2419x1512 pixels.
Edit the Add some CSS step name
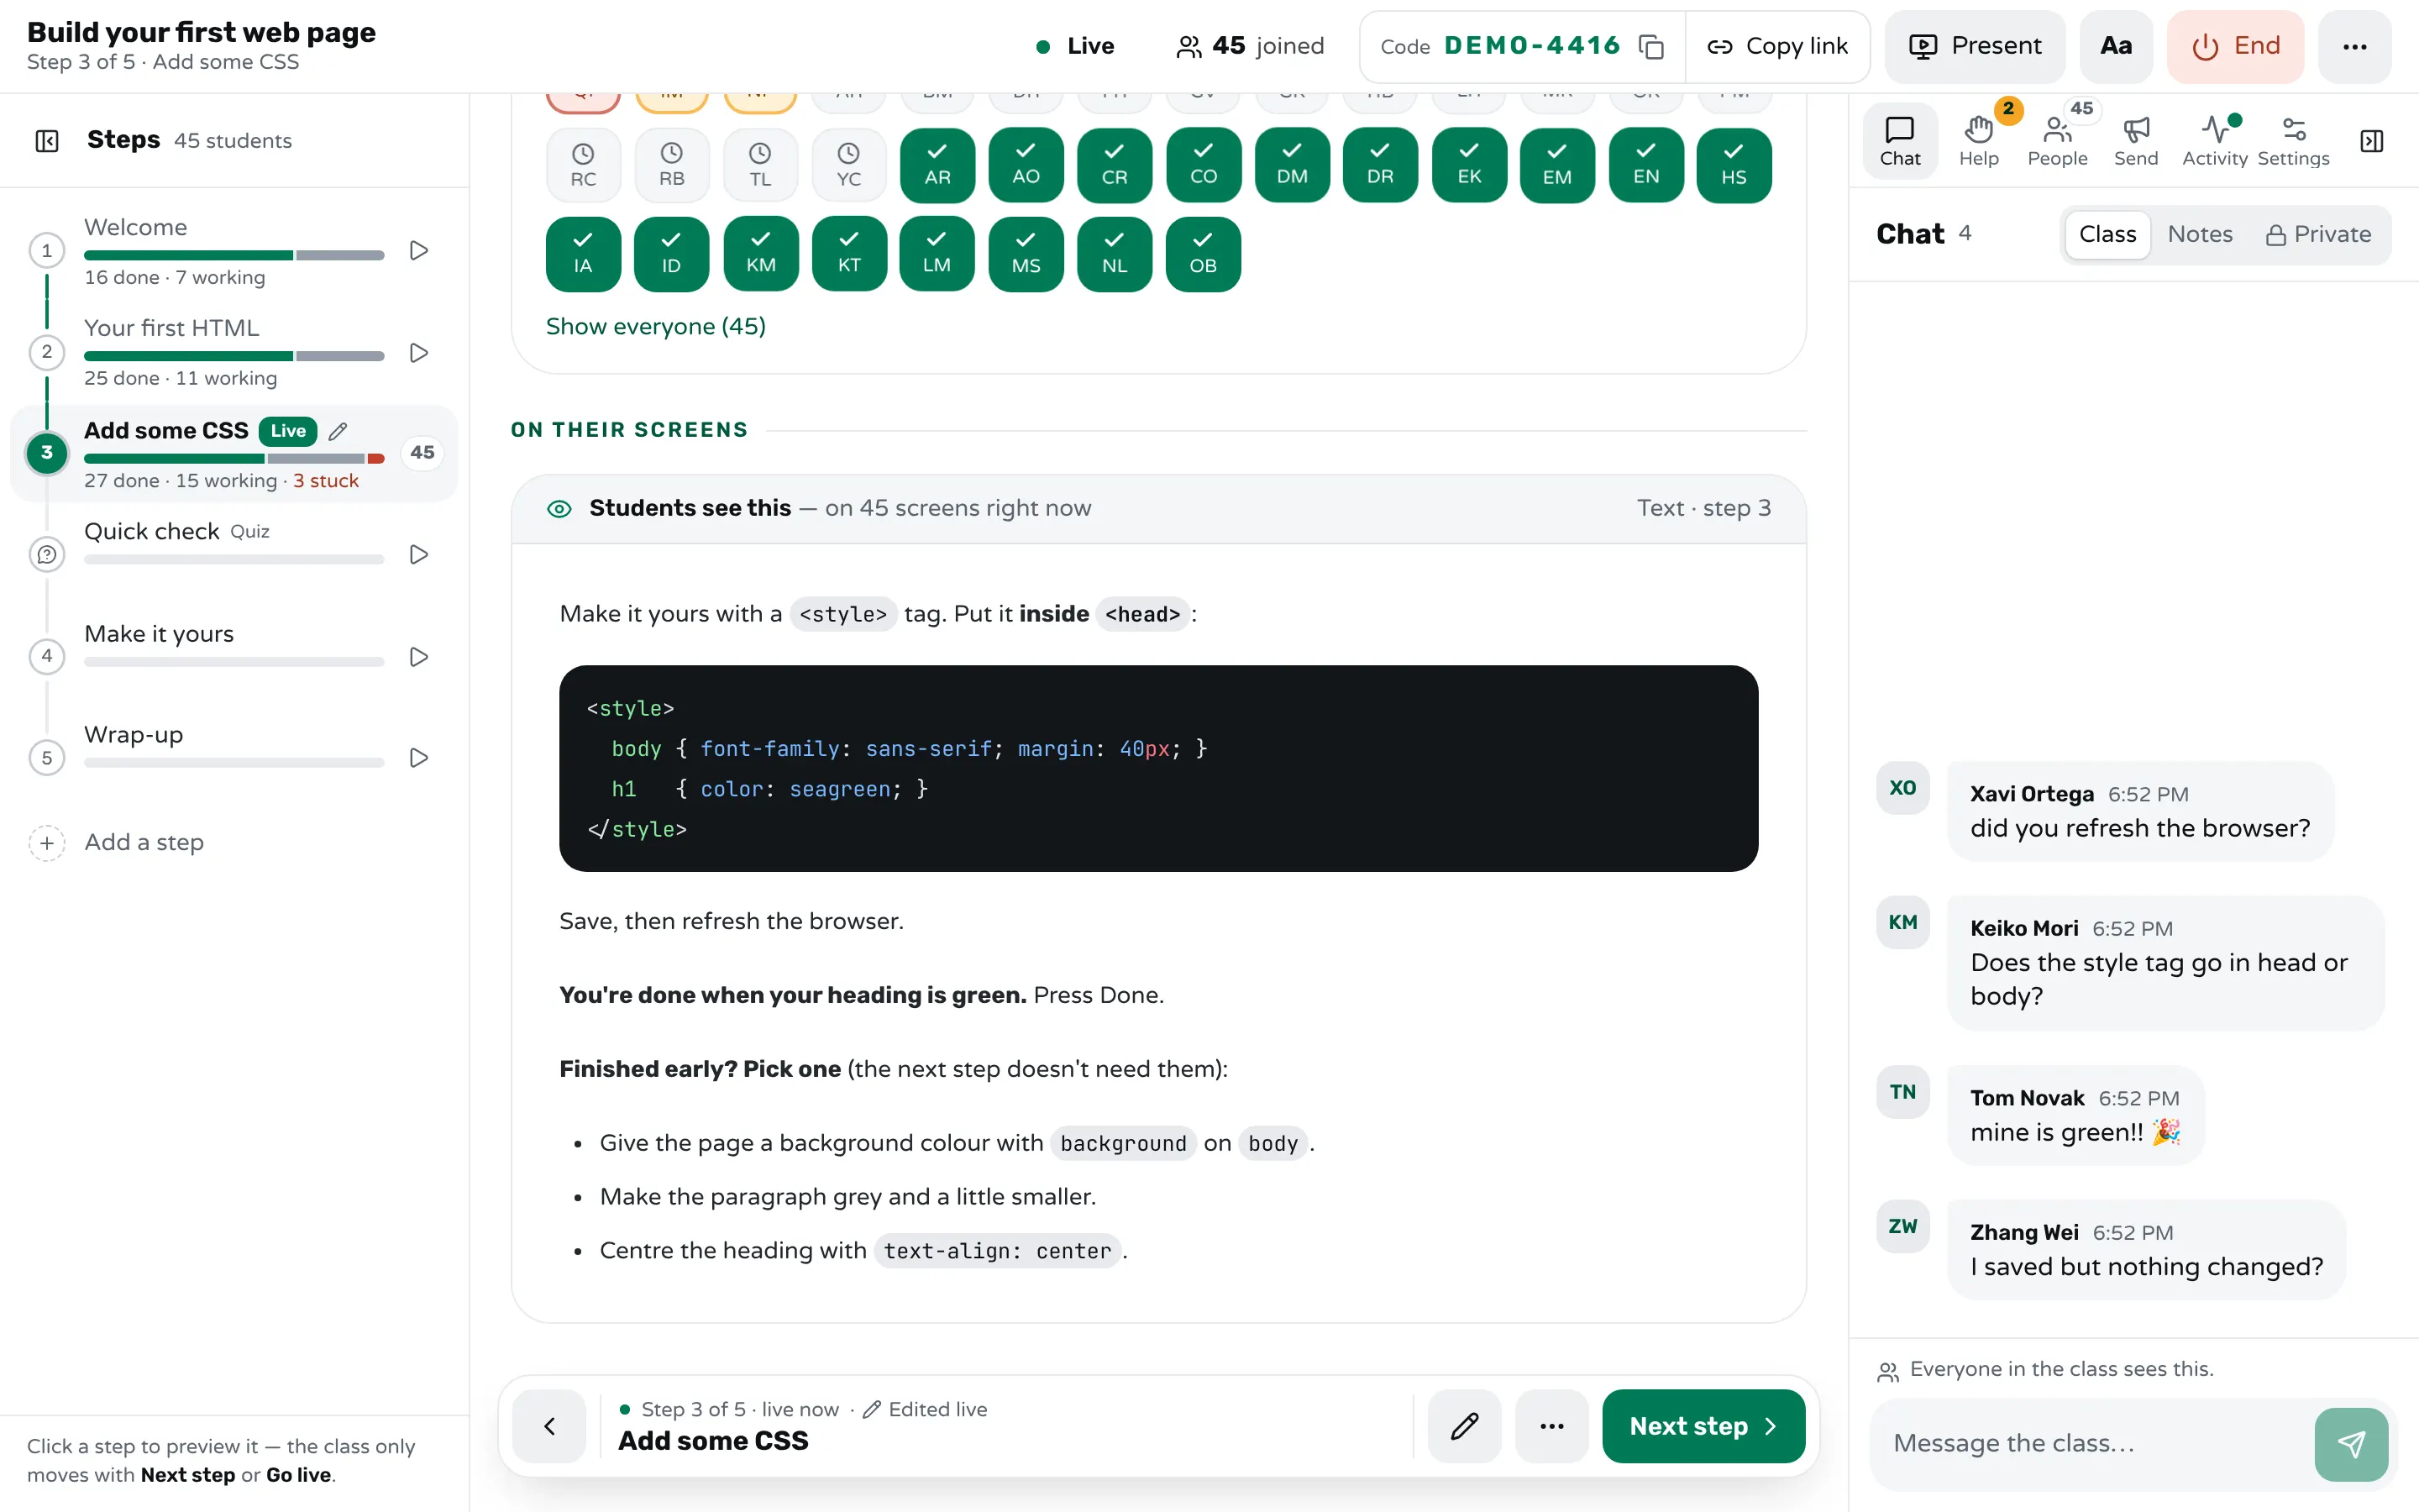coord(338,431)
